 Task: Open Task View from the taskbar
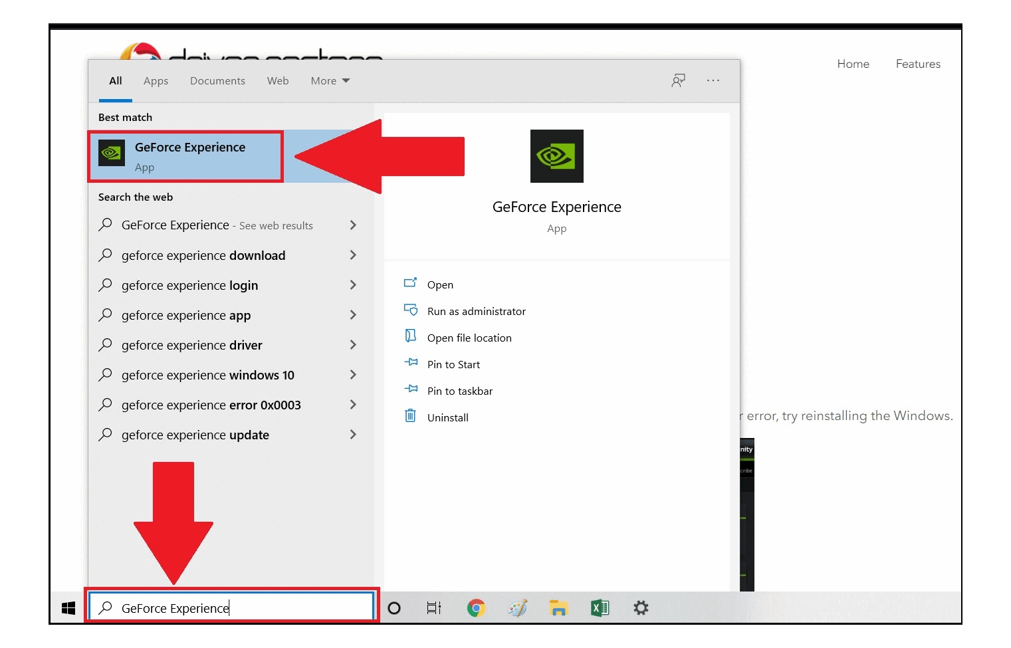click(434, 608)
